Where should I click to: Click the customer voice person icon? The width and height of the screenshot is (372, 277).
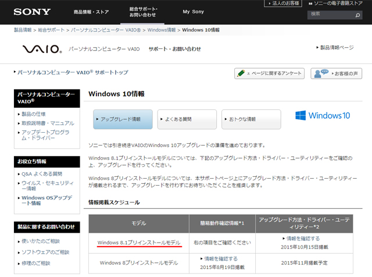pos(321,73)
